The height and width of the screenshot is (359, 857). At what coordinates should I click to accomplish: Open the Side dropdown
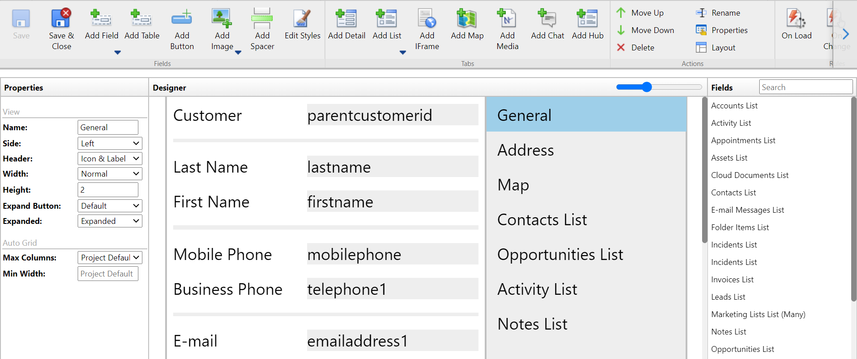pos(110,144)
